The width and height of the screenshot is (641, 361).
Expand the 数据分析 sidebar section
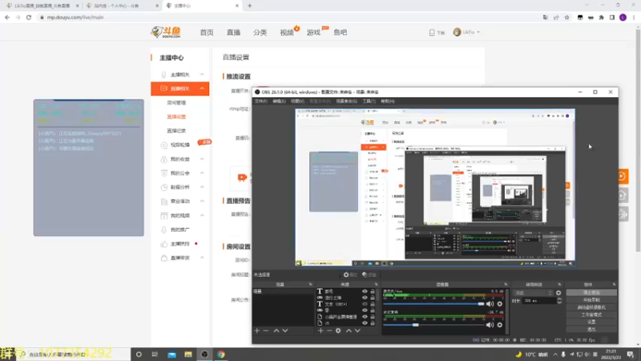(202, 187)
